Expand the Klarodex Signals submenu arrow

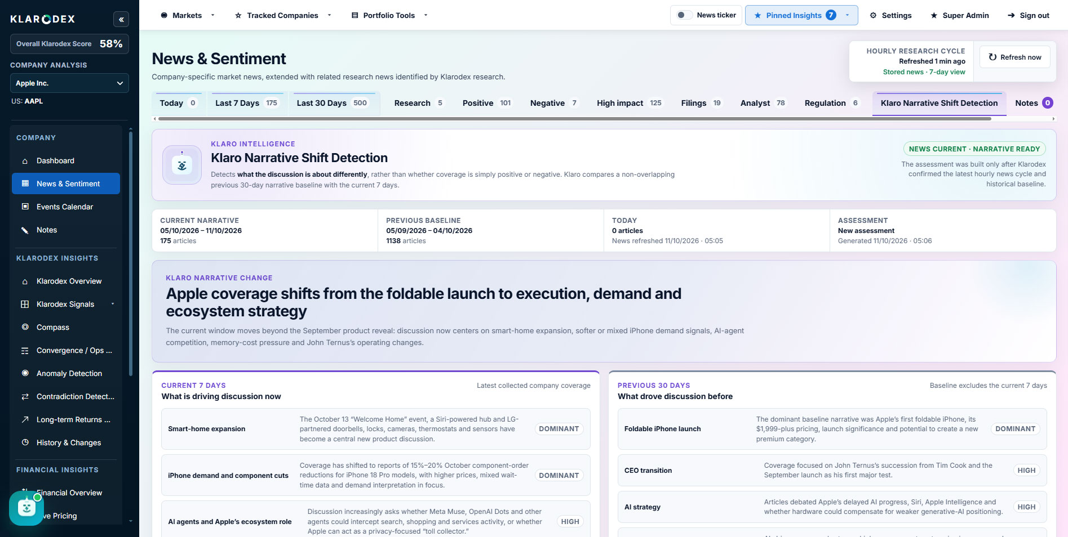[113, 304]
